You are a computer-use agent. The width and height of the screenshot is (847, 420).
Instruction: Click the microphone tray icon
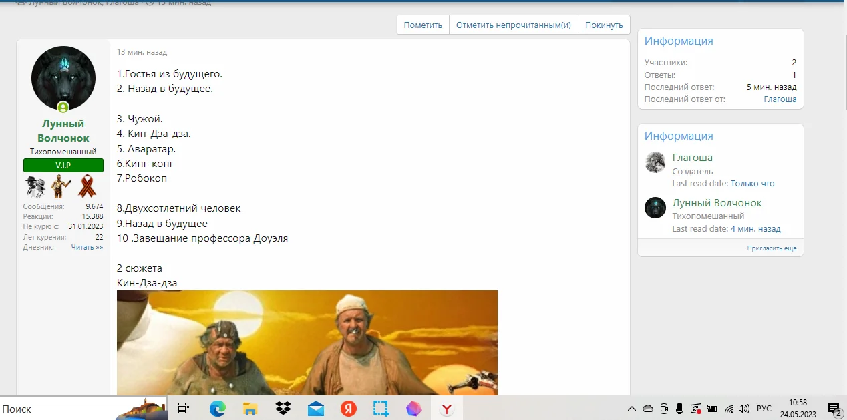click(x=680, y=409)
